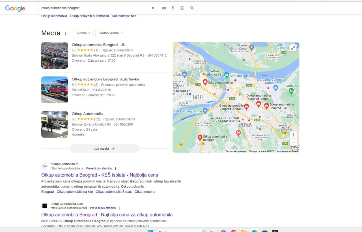362x232 pixels.
Task: Click the Još mesta button
Action: pyautogui.click(x=104, y=149)
